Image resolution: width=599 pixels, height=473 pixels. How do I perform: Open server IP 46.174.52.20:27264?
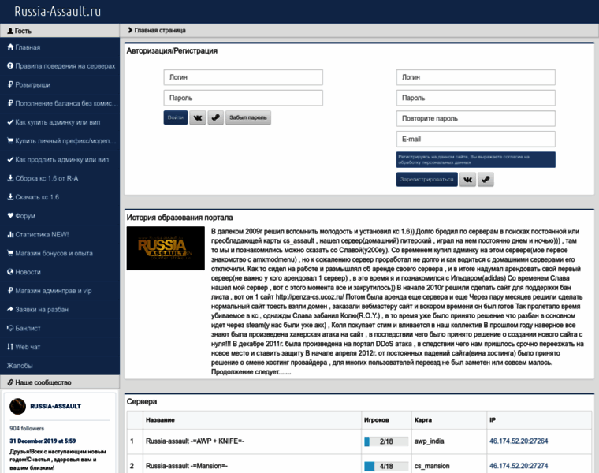tap(519, 441)
